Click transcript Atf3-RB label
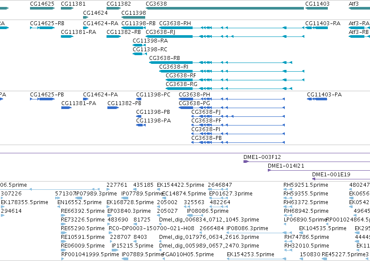 click(x=359, y=32)
